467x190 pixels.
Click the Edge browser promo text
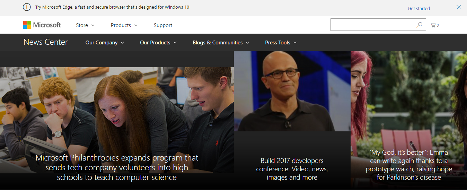point(112,7)
